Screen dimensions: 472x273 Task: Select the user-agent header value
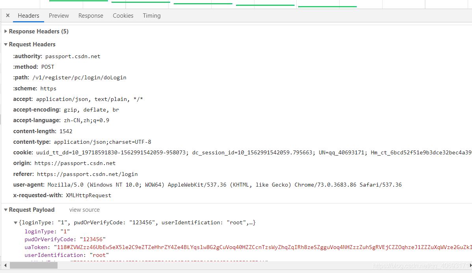225,185
